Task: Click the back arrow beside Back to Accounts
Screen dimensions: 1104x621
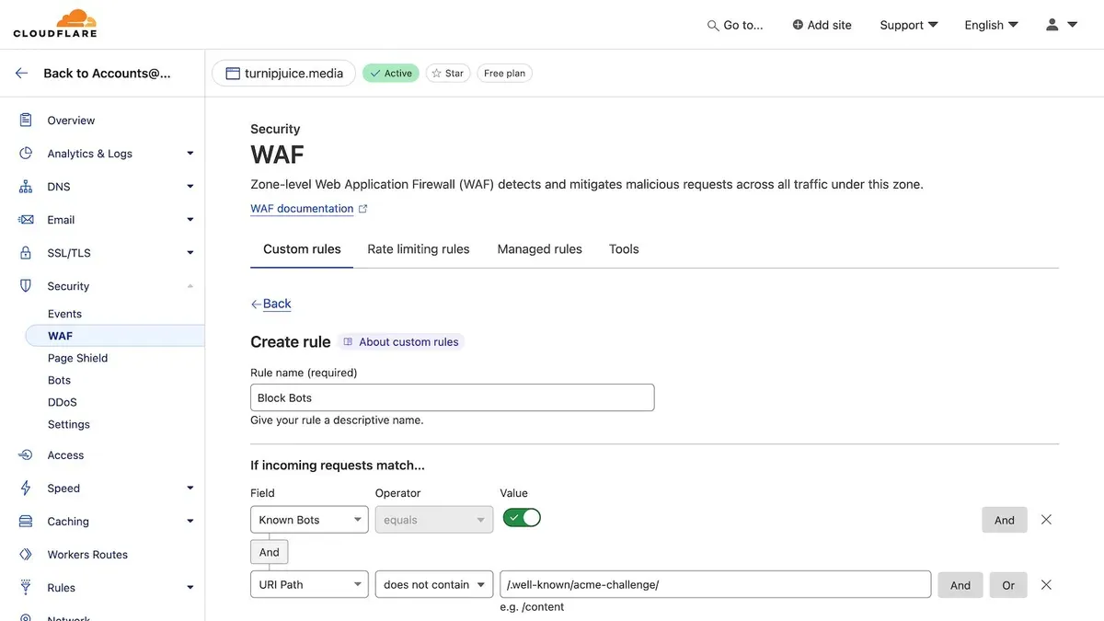Action: tap(22, 74)
